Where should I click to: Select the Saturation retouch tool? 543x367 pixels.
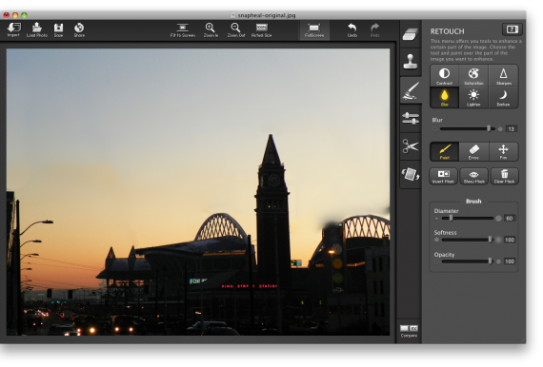tap(473, 76)
